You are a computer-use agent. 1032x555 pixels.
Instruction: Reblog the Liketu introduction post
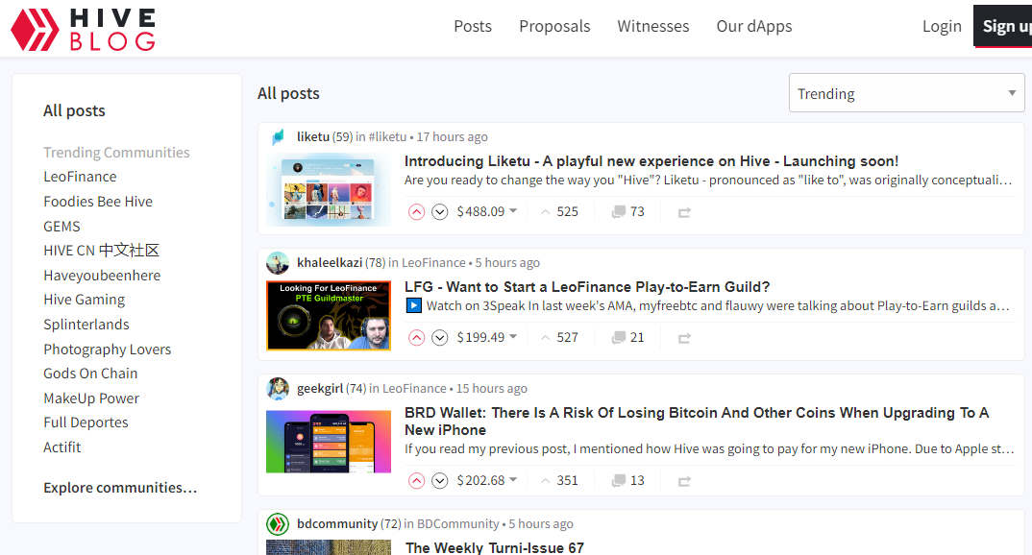pos(684,212)
